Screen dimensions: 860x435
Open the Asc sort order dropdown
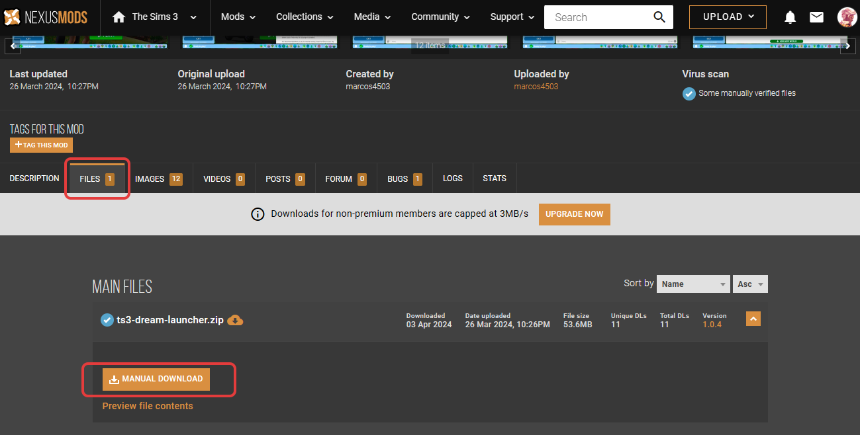[x=751, y=284]
